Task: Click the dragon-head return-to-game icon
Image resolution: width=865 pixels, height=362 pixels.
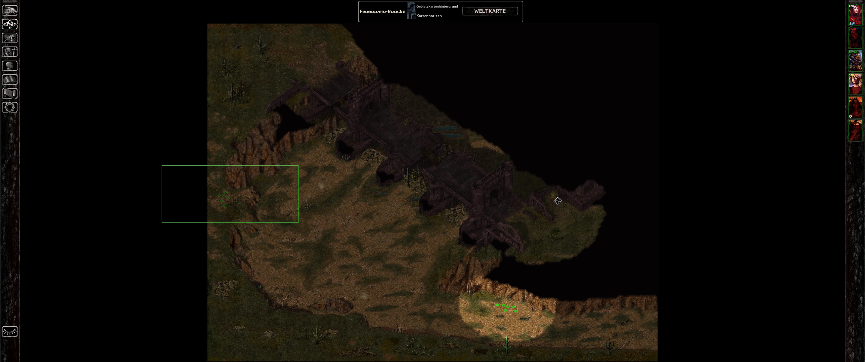Action: click(x=10, y=10)
